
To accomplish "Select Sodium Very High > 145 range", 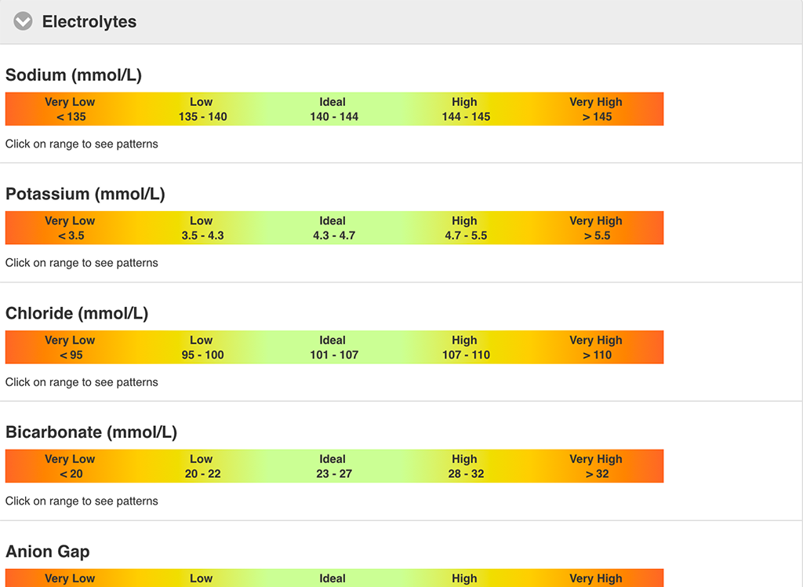I will 598,109.
